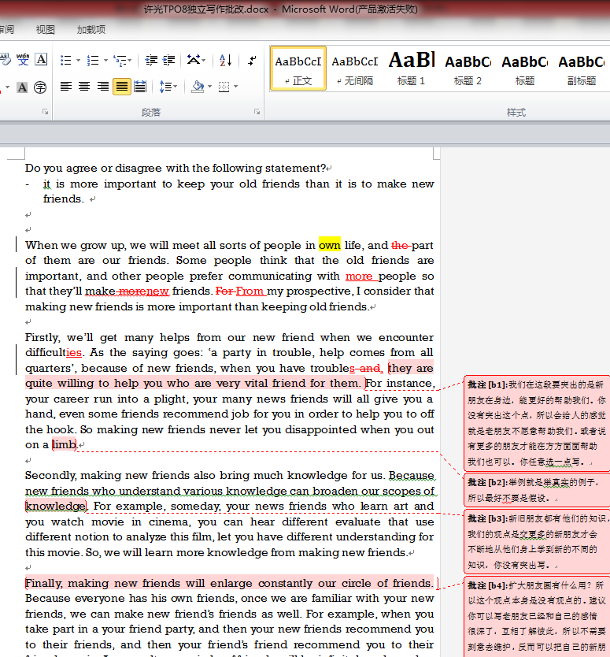Click the Asian layout icon
Viewport: 610px width, 657px height.
coord(194,60)
